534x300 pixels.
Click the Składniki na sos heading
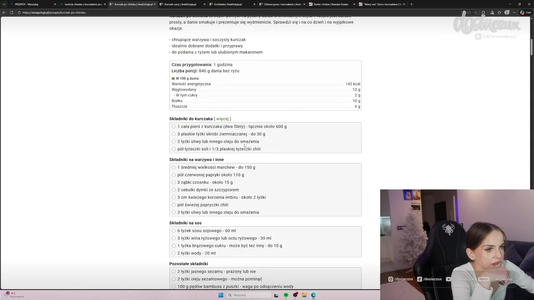tap(185, 223)
